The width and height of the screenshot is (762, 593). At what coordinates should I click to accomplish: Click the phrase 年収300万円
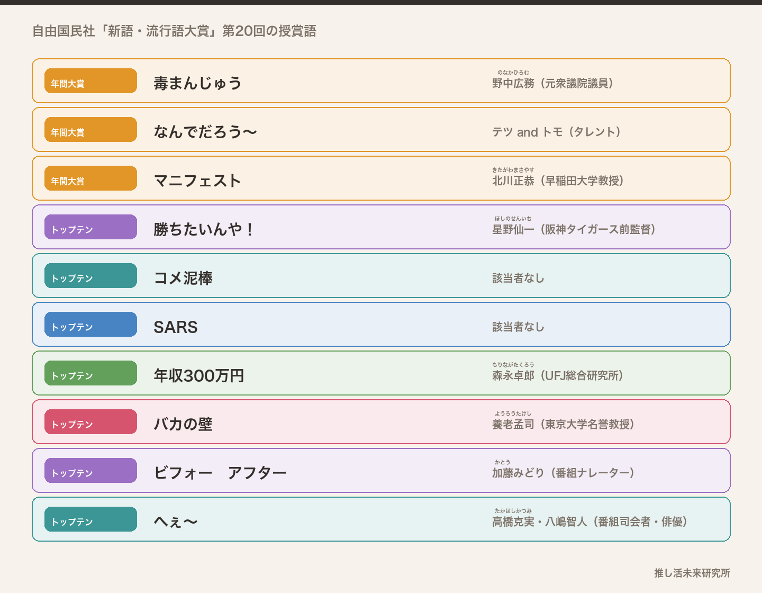199,375
